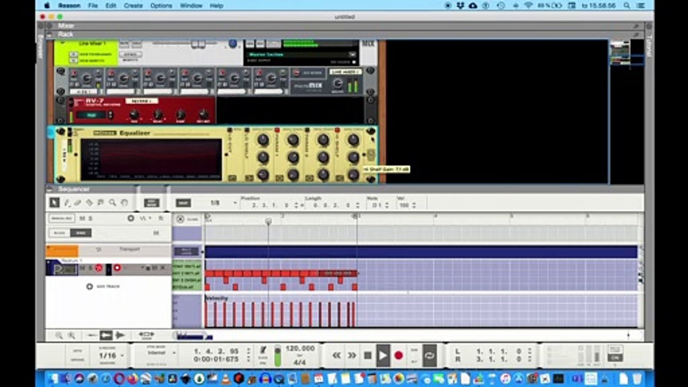Screen dimensions: 688x387
Task: Select the Pencil tool in sequencer toolbar
Action: click(x=67, y=203)
